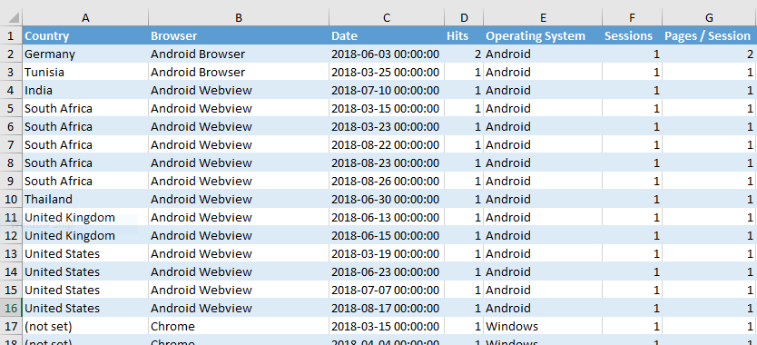The height and width of the screenshot is (345, 757).
Task: Select date 2018-07-07 00:00:00 cell
Action: point(387,290)
